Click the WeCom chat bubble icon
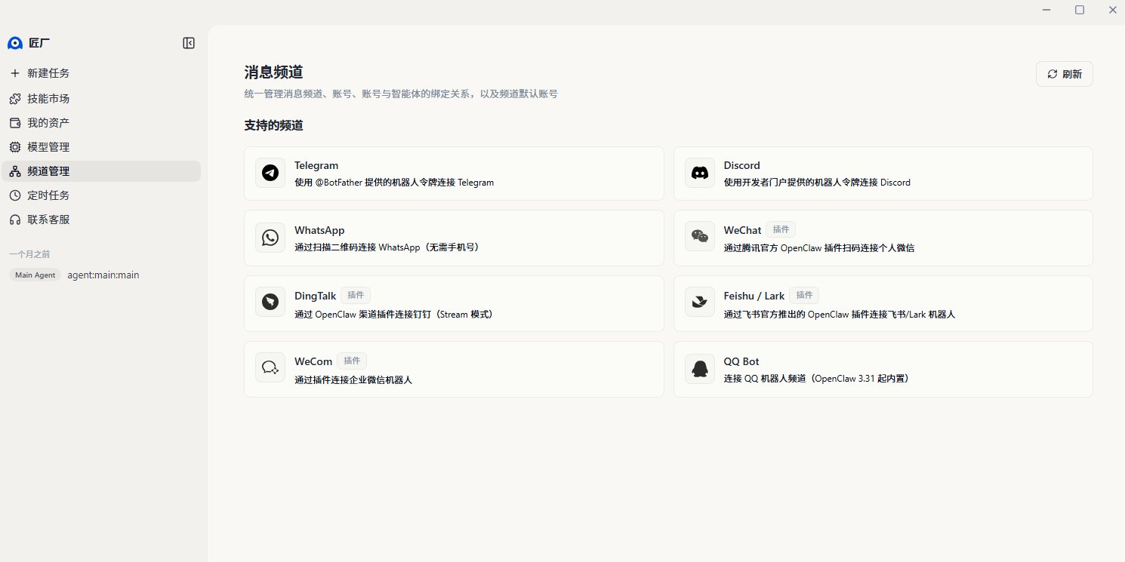1125x562 pixels. click(270, 367)
